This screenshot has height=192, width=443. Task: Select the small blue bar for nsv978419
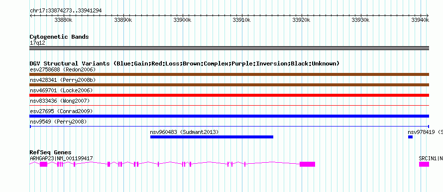(x=410, y=137)
